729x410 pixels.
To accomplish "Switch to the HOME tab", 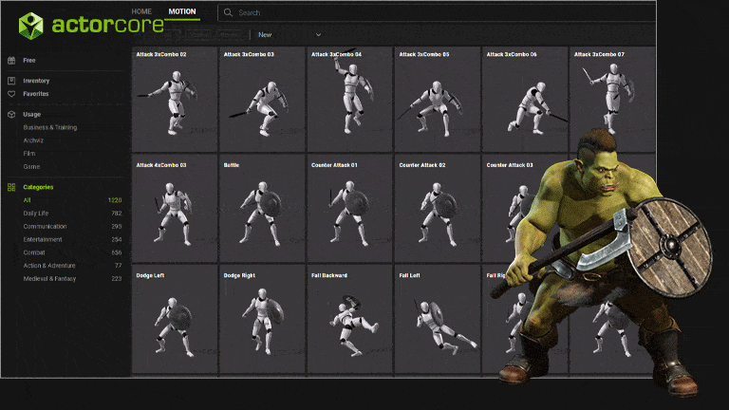I will coord(141,12).
